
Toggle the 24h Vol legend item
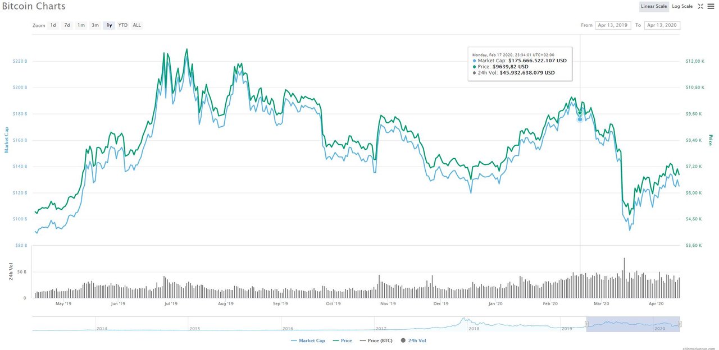(x=413, y=340)
